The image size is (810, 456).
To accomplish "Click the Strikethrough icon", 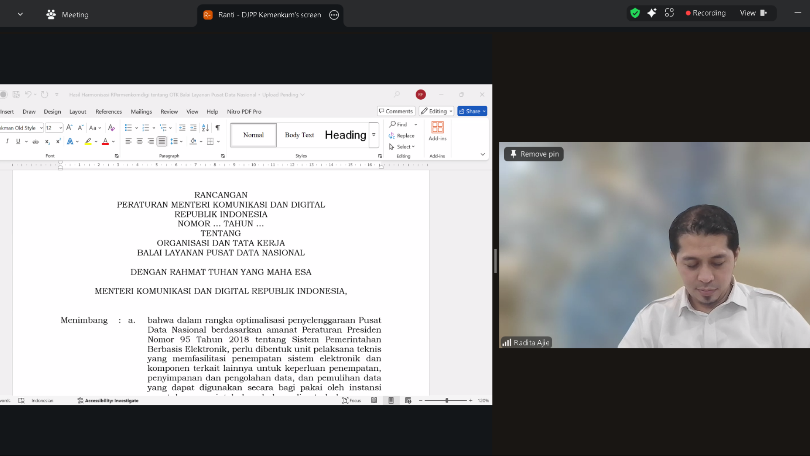I will (x=36, y=142).
